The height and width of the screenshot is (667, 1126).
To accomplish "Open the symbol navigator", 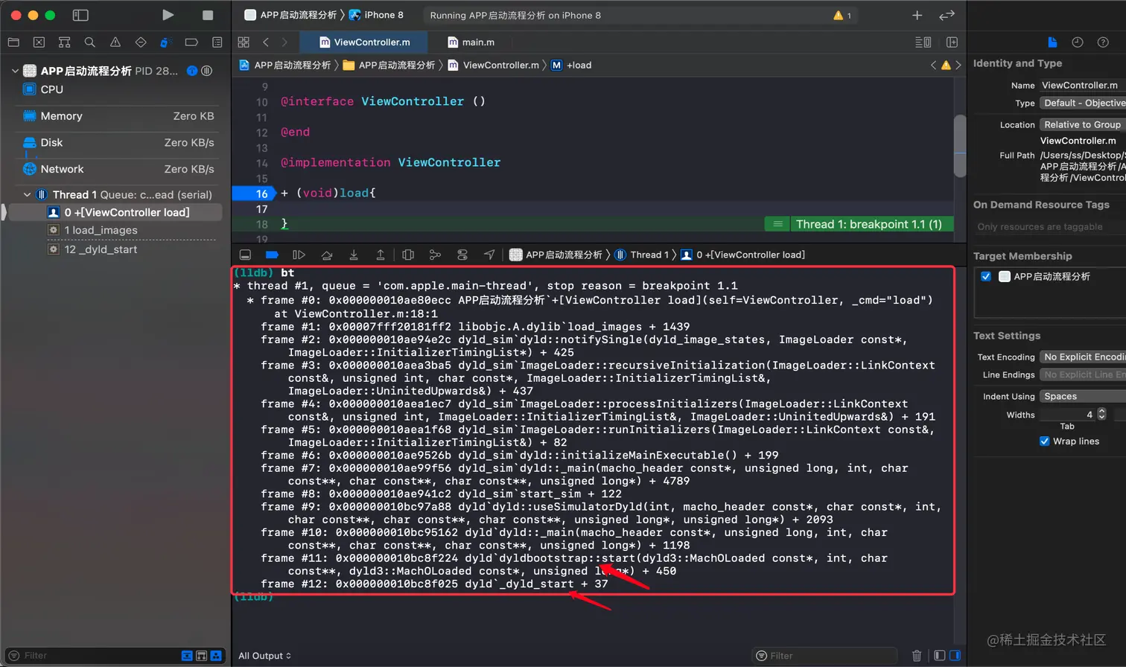I will 64,42.
